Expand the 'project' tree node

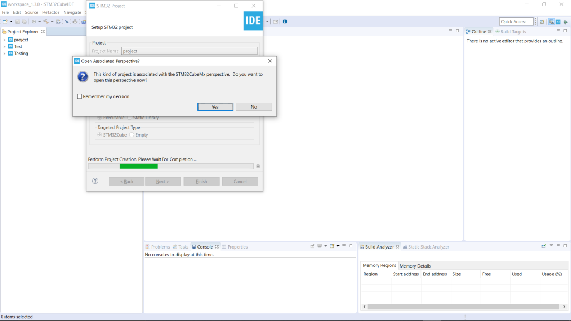click(x=4, y=40)
